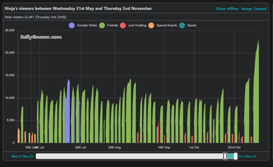The width and height of the screenshot is (273, 167).
Task: Click the 20,000 y-axis label
Action: point(10,53)
